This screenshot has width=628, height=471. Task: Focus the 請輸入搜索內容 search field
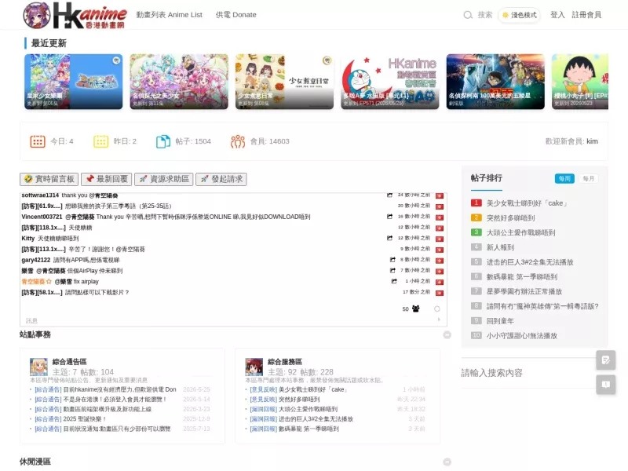[528, 373]
